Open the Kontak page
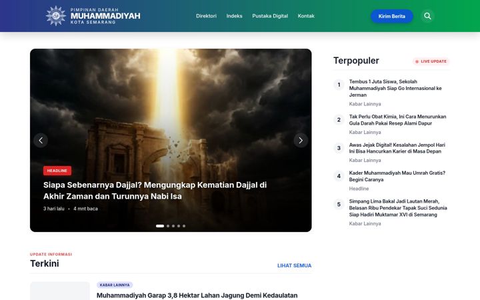This screenshot has width=480, height=300. 306,16
